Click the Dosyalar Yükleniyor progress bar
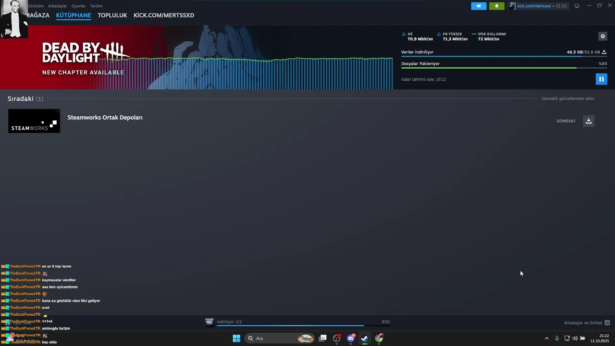This screenshot has height=346, width=615. (x=504, y=68)
